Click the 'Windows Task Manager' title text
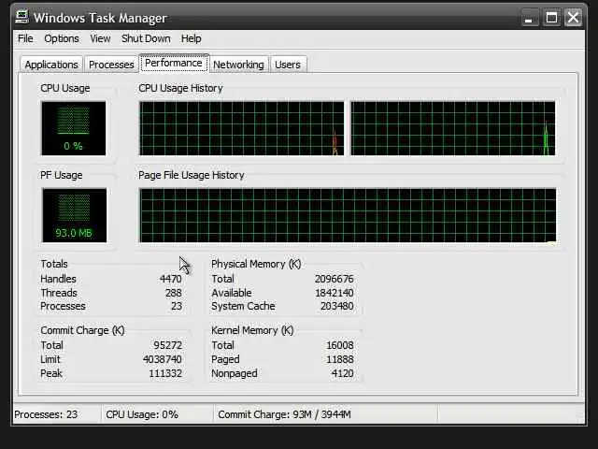The height and width of the screenshot is (449, 598). [x=100, y=18]
